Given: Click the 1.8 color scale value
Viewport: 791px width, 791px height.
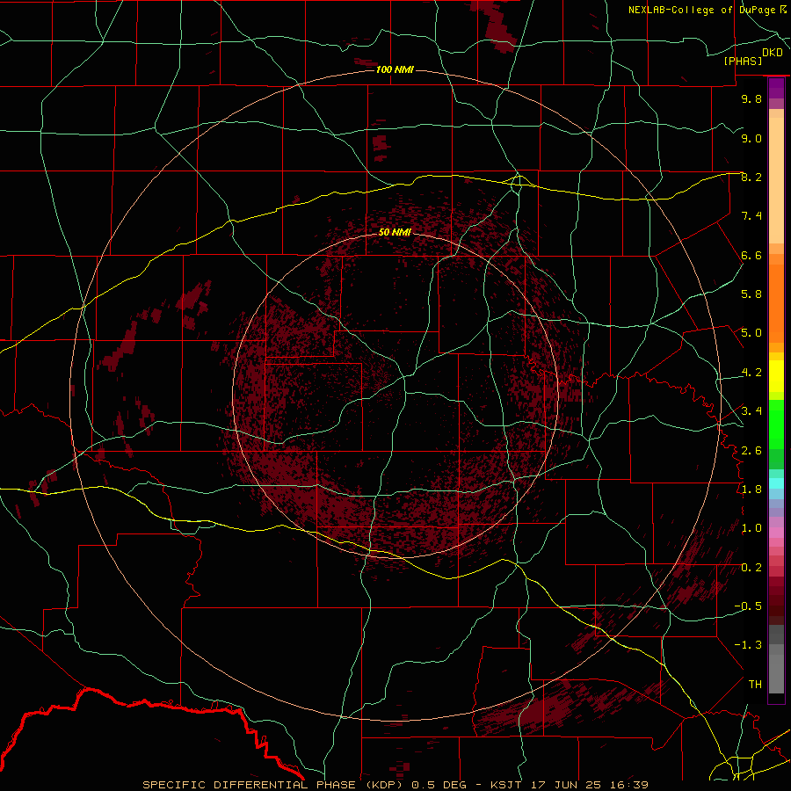Looking at the screenshot, I should pos(751,490).
